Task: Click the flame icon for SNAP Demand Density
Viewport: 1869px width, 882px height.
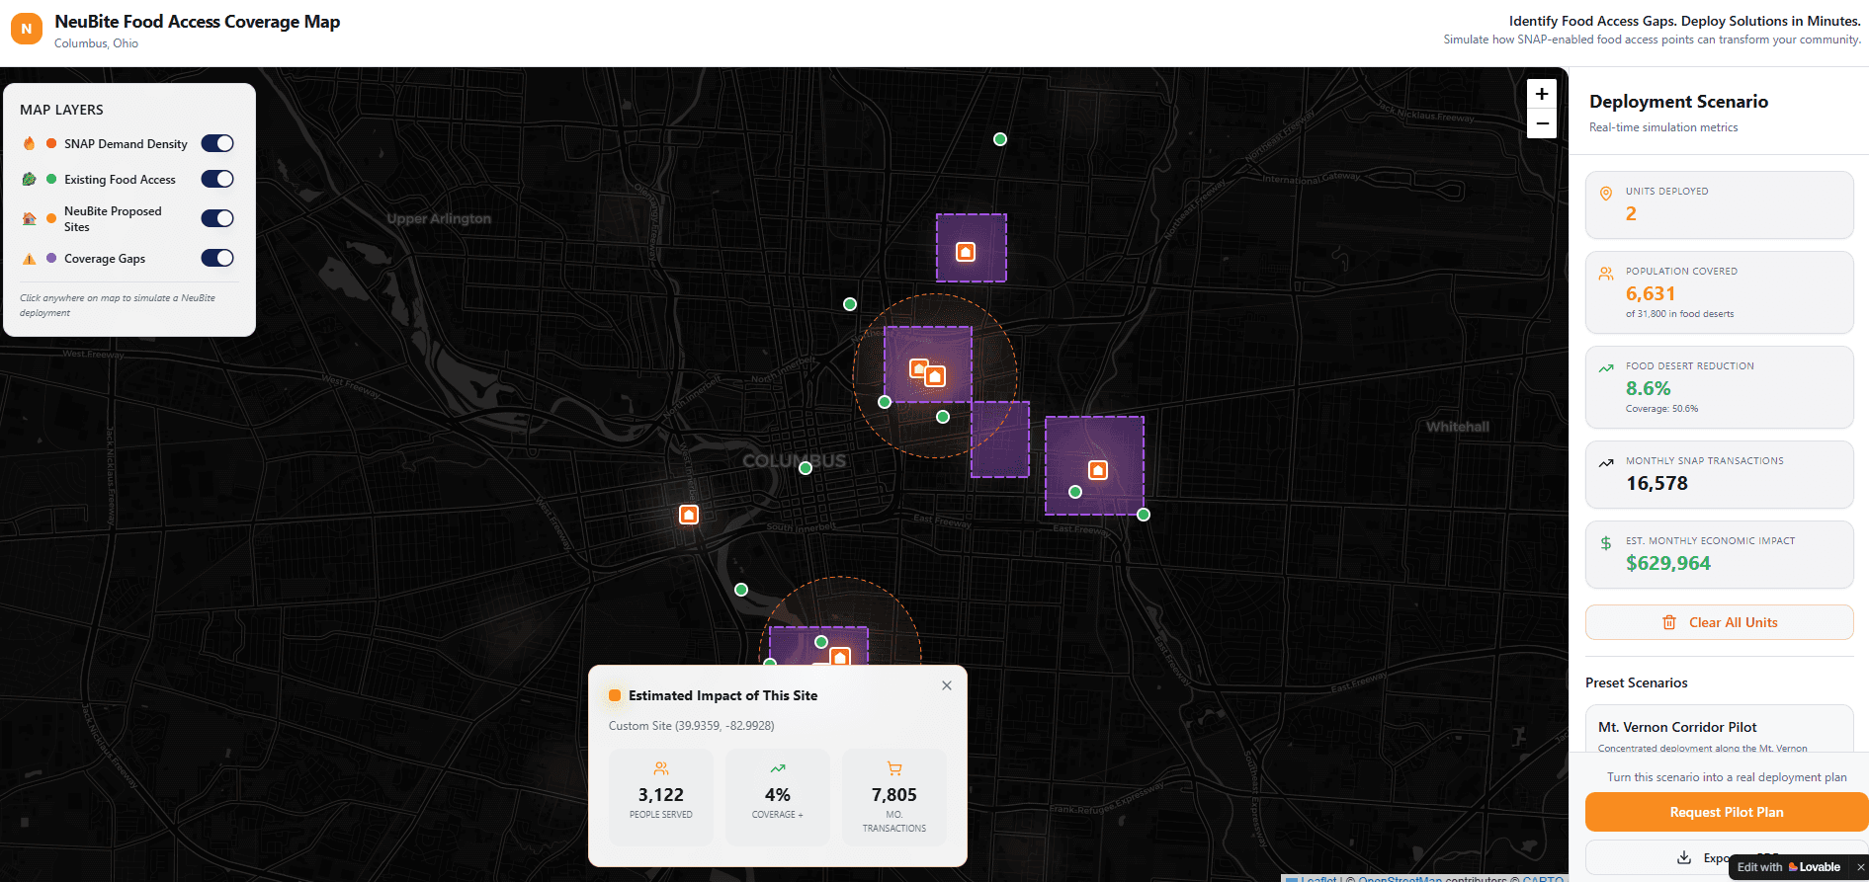Action: [30, 143]
